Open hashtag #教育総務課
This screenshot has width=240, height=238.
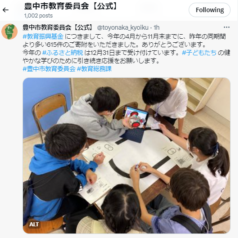[94, 69]
